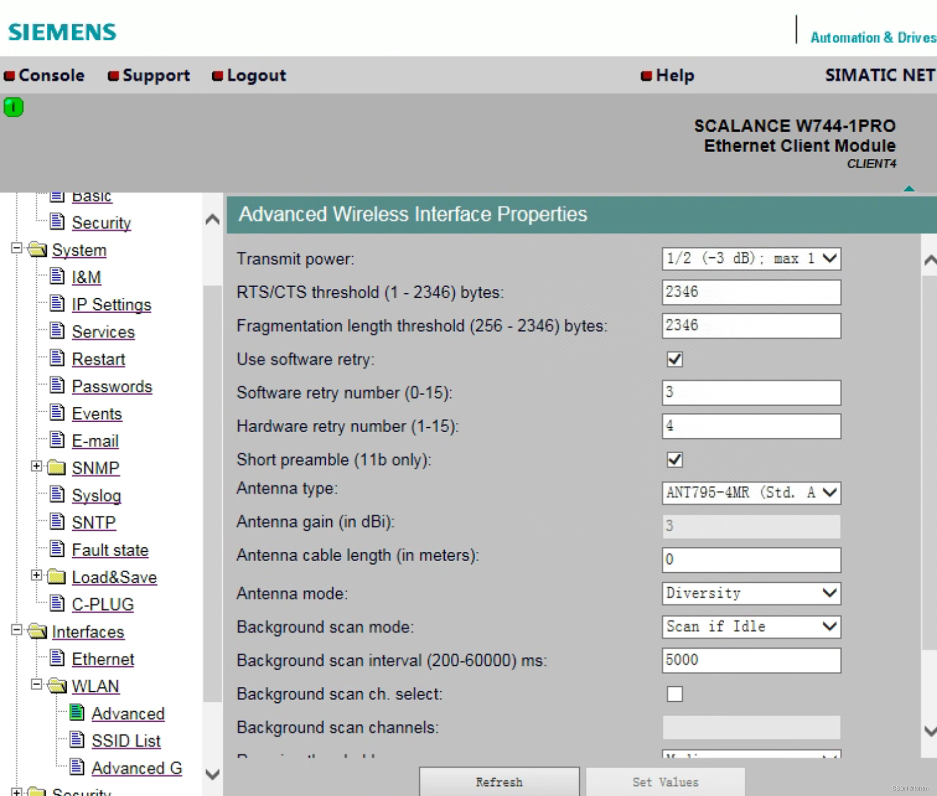Click the properties panel scroll-down arrow
This screenshot has height=796, width=937.
pos(930,732)
